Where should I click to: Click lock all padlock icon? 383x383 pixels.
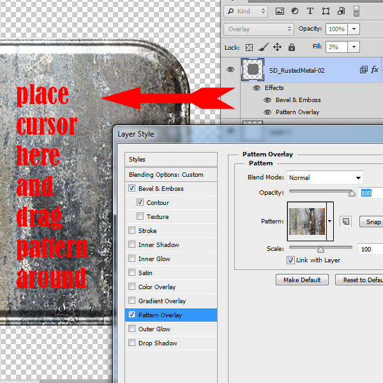[292, 47]
